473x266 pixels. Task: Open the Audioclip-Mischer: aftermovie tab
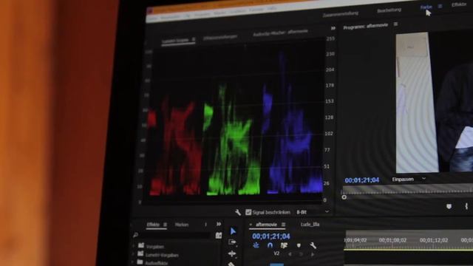[x=280, y=33]
